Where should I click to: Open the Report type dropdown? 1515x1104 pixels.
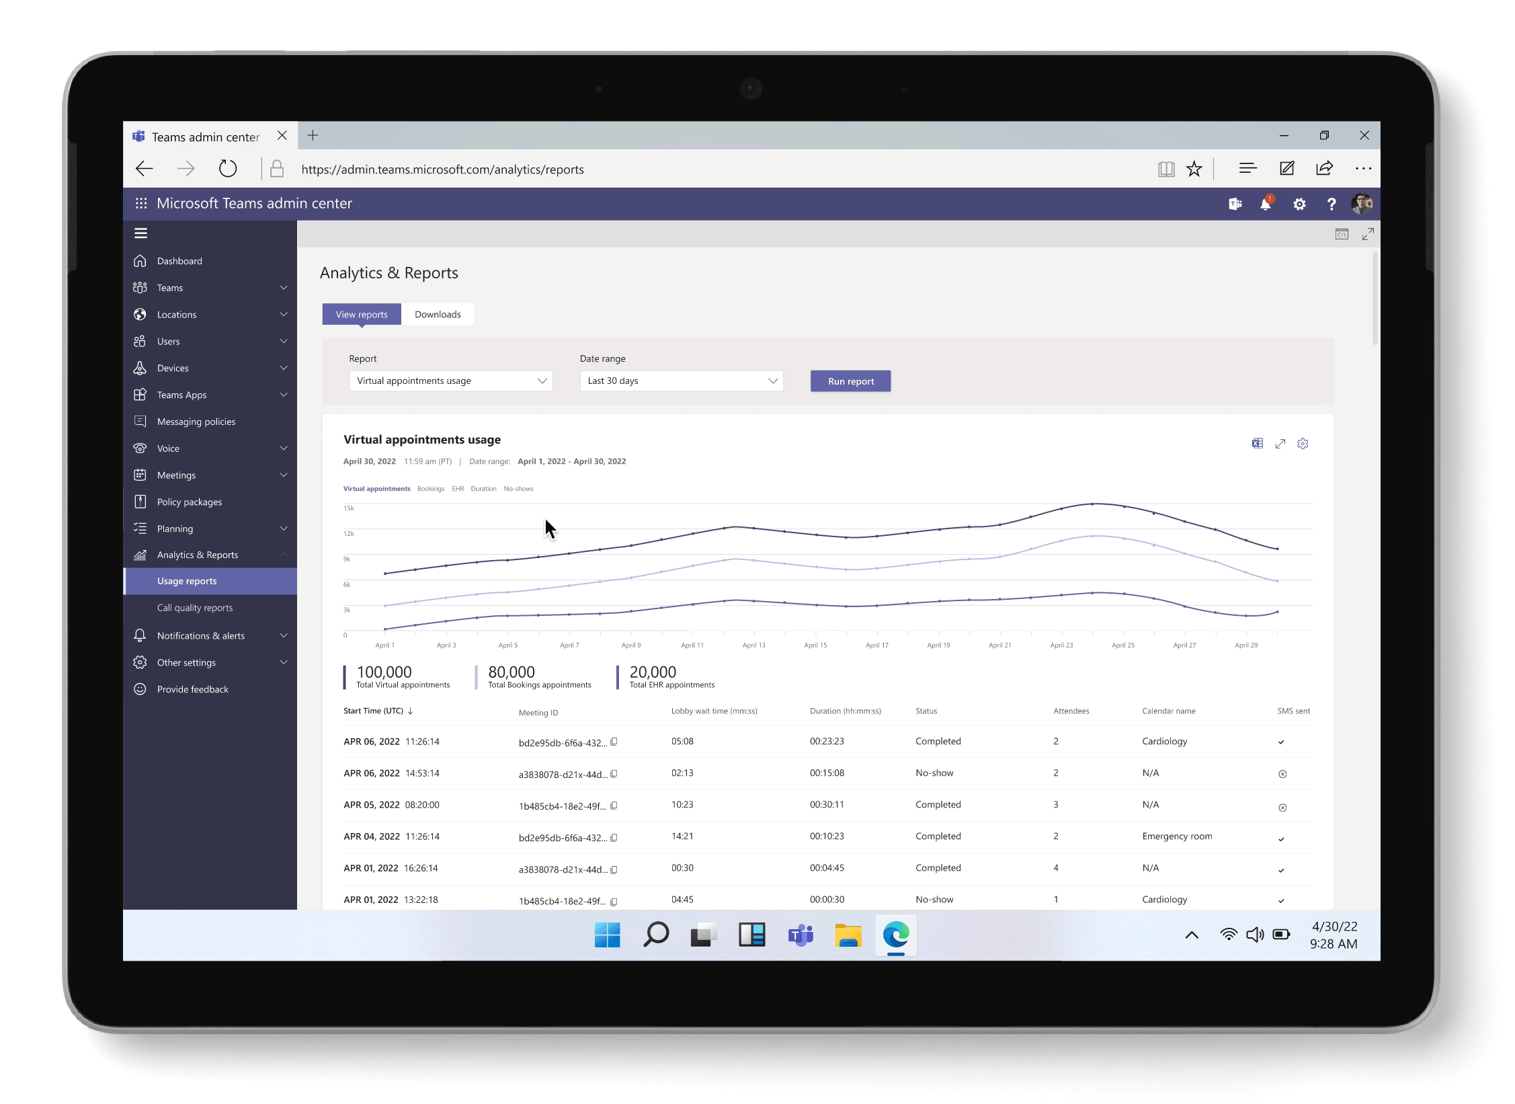click(450, 380)
